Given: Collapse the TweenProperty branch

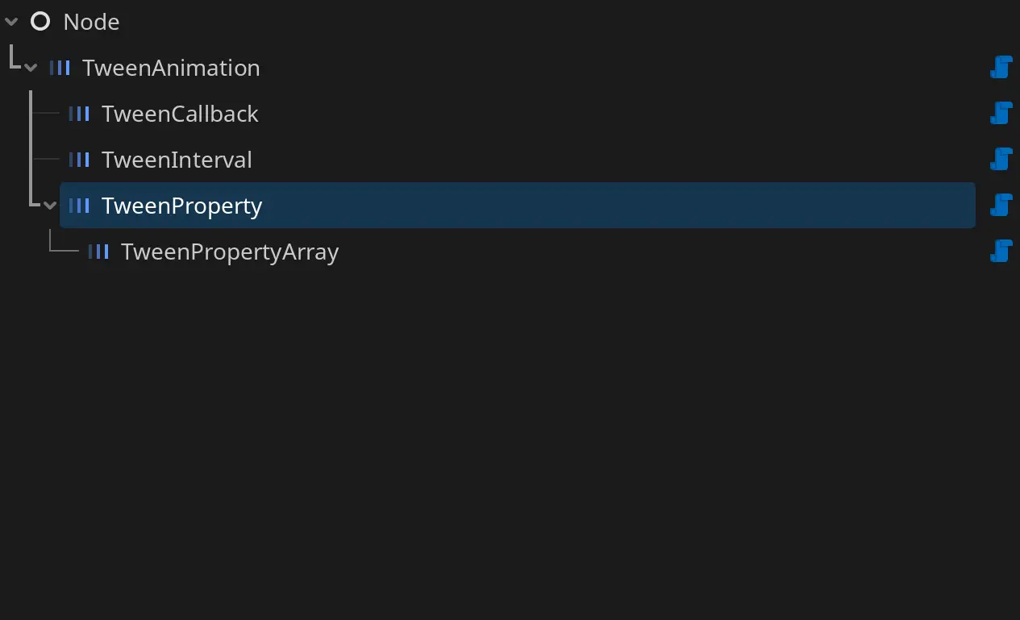Looking at the screenshot, I should [x=50, y=206].
